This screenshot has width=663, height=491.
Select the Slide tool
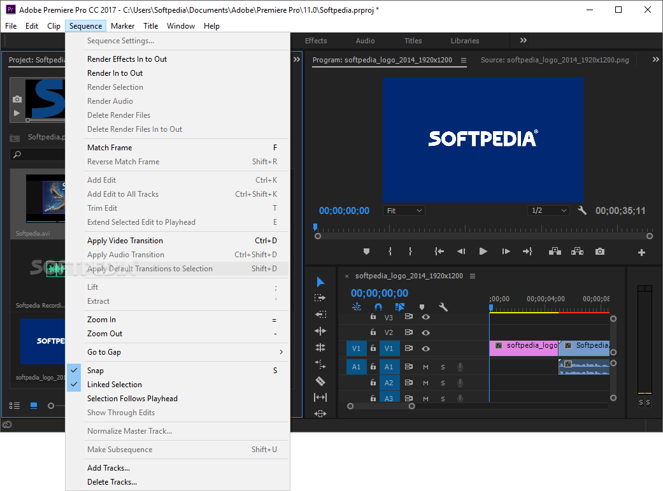pyautogui.click(x=320, y=413)
